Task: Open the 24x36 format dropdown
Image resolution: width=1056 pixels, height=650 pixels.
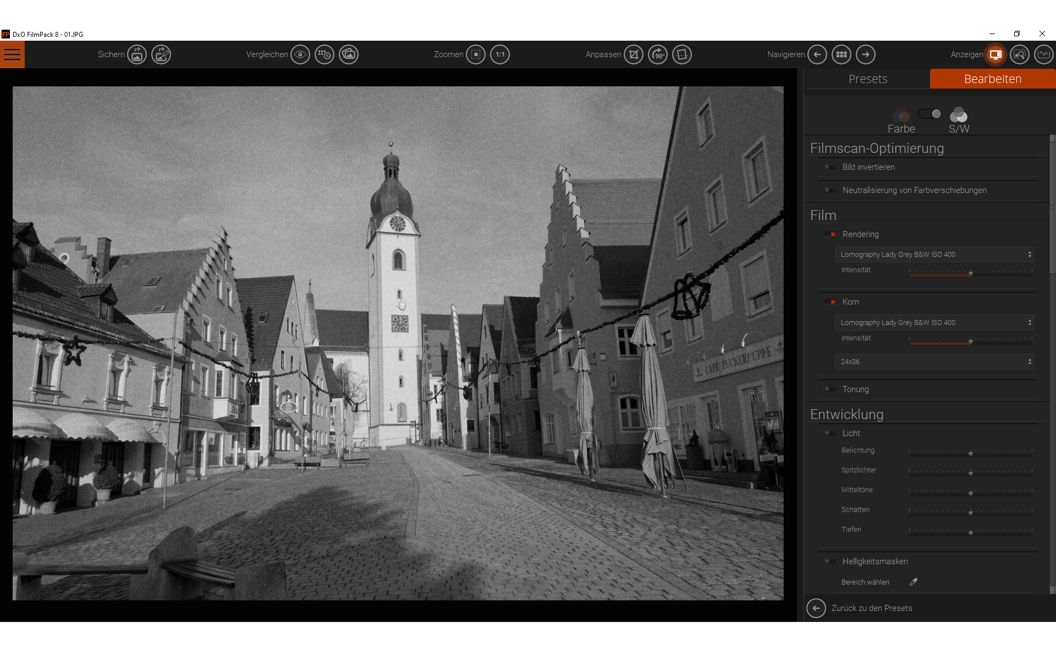Action: pos(934,362)
